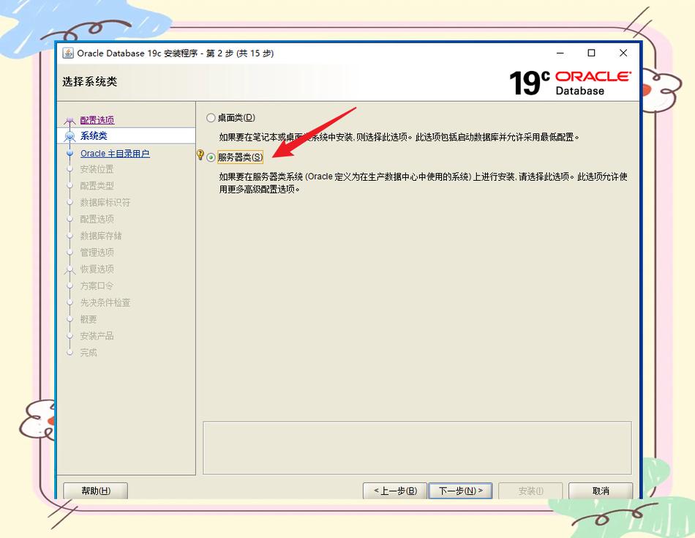Click the 完成 step dot
The image size is (695, 538).
click(71, 352)
